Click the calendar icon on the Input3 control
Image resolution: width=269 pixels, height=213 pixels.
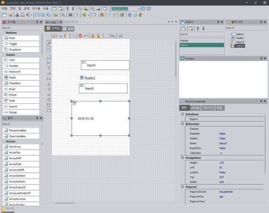coord(75,104)
